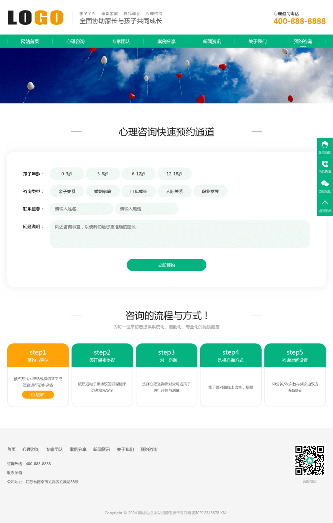
Task: Select the 6-12岁 age option
Action: (x=139, y=174)
